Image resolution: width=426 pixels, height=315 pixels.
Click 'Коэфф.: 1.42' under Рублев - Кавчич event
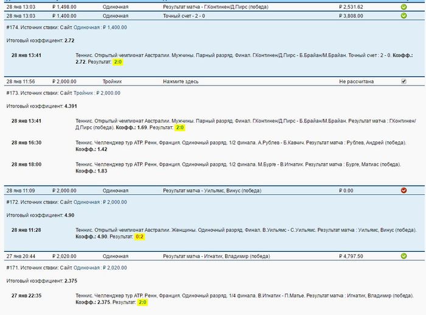click(91, 149)
